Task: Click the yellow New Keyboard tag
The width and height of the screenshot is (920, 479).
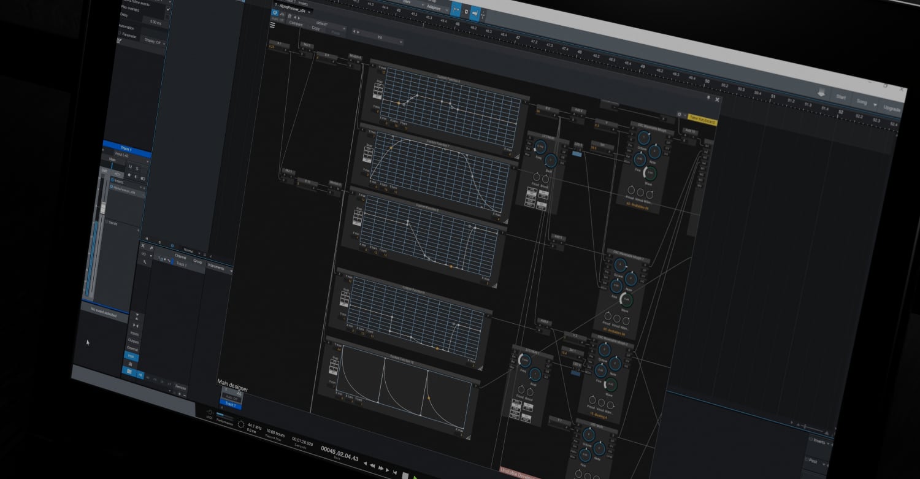Action: point(702,119)
